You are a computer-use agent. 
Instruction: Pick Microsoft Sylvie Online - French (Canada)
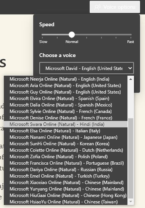[x=66, y=111]
